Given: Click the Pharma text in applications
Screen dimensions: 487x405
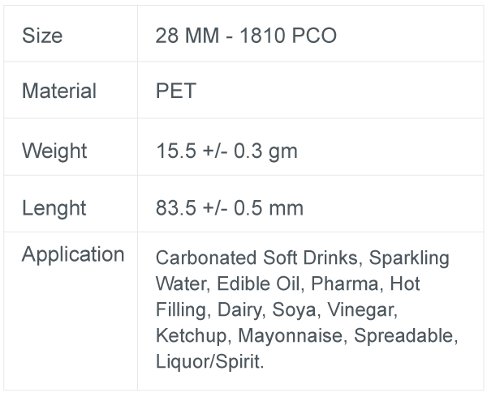Looking at the screenshot, I should (x=345, y=283).
